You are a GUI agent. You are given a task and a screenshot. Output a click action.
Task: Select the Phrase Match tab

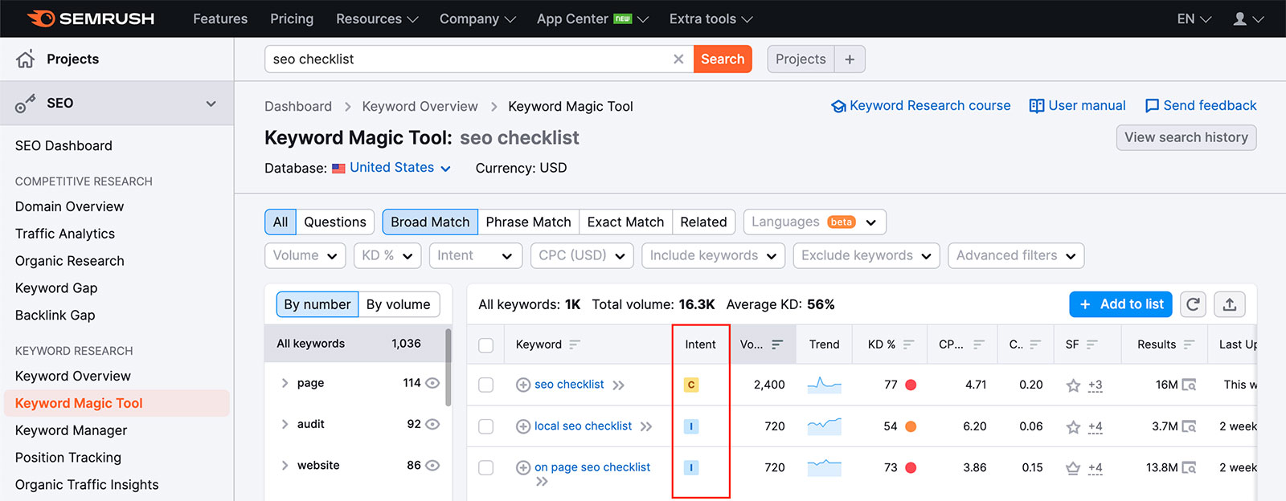[x=528, y=222]
